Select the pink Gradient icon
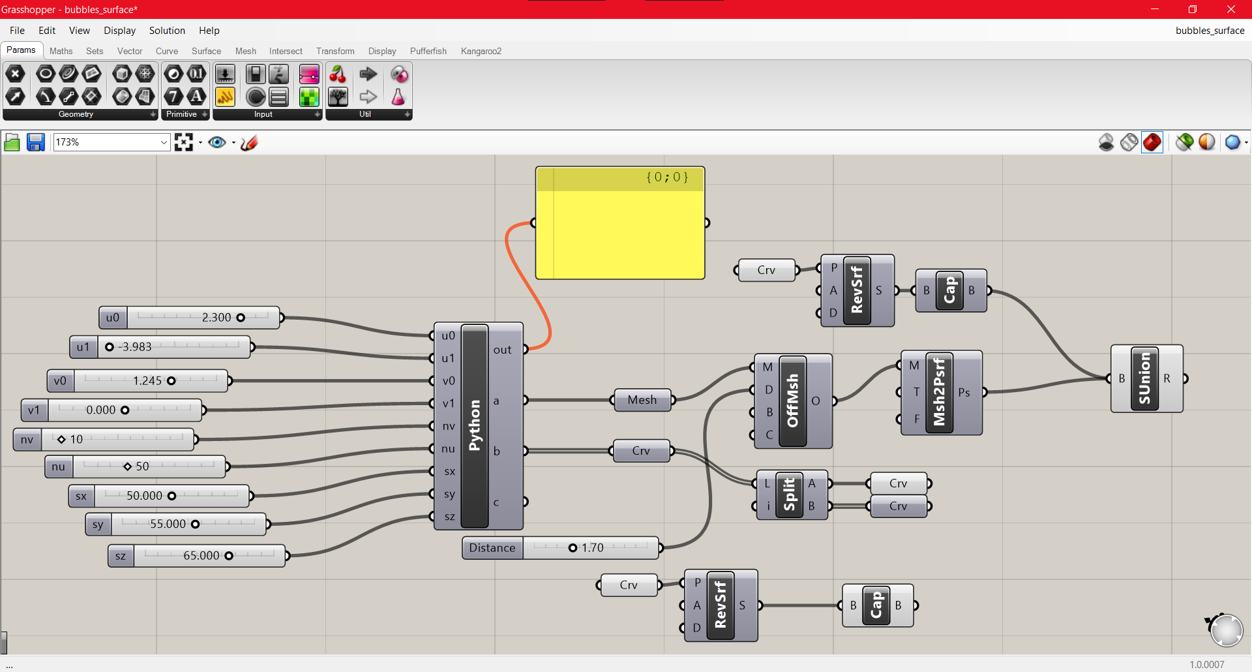Viewport: 1252px width, 672px height. pyautogui.click(x=309, y=74)
